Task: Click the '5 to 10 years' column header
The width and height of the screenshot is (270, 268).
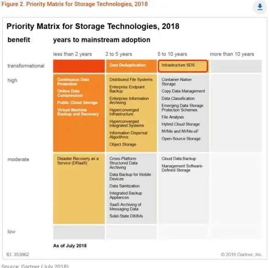Action: point(172,54)
